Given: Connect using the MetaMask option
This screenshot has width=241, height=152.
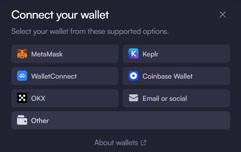Looking at the screenshot, I should 65,54.
